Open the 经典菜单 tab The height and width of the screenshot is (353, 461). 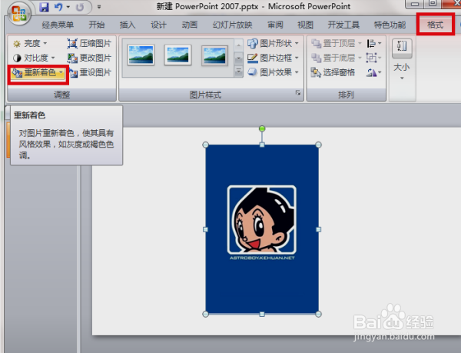pyautogui.click(x=58, y=25)
